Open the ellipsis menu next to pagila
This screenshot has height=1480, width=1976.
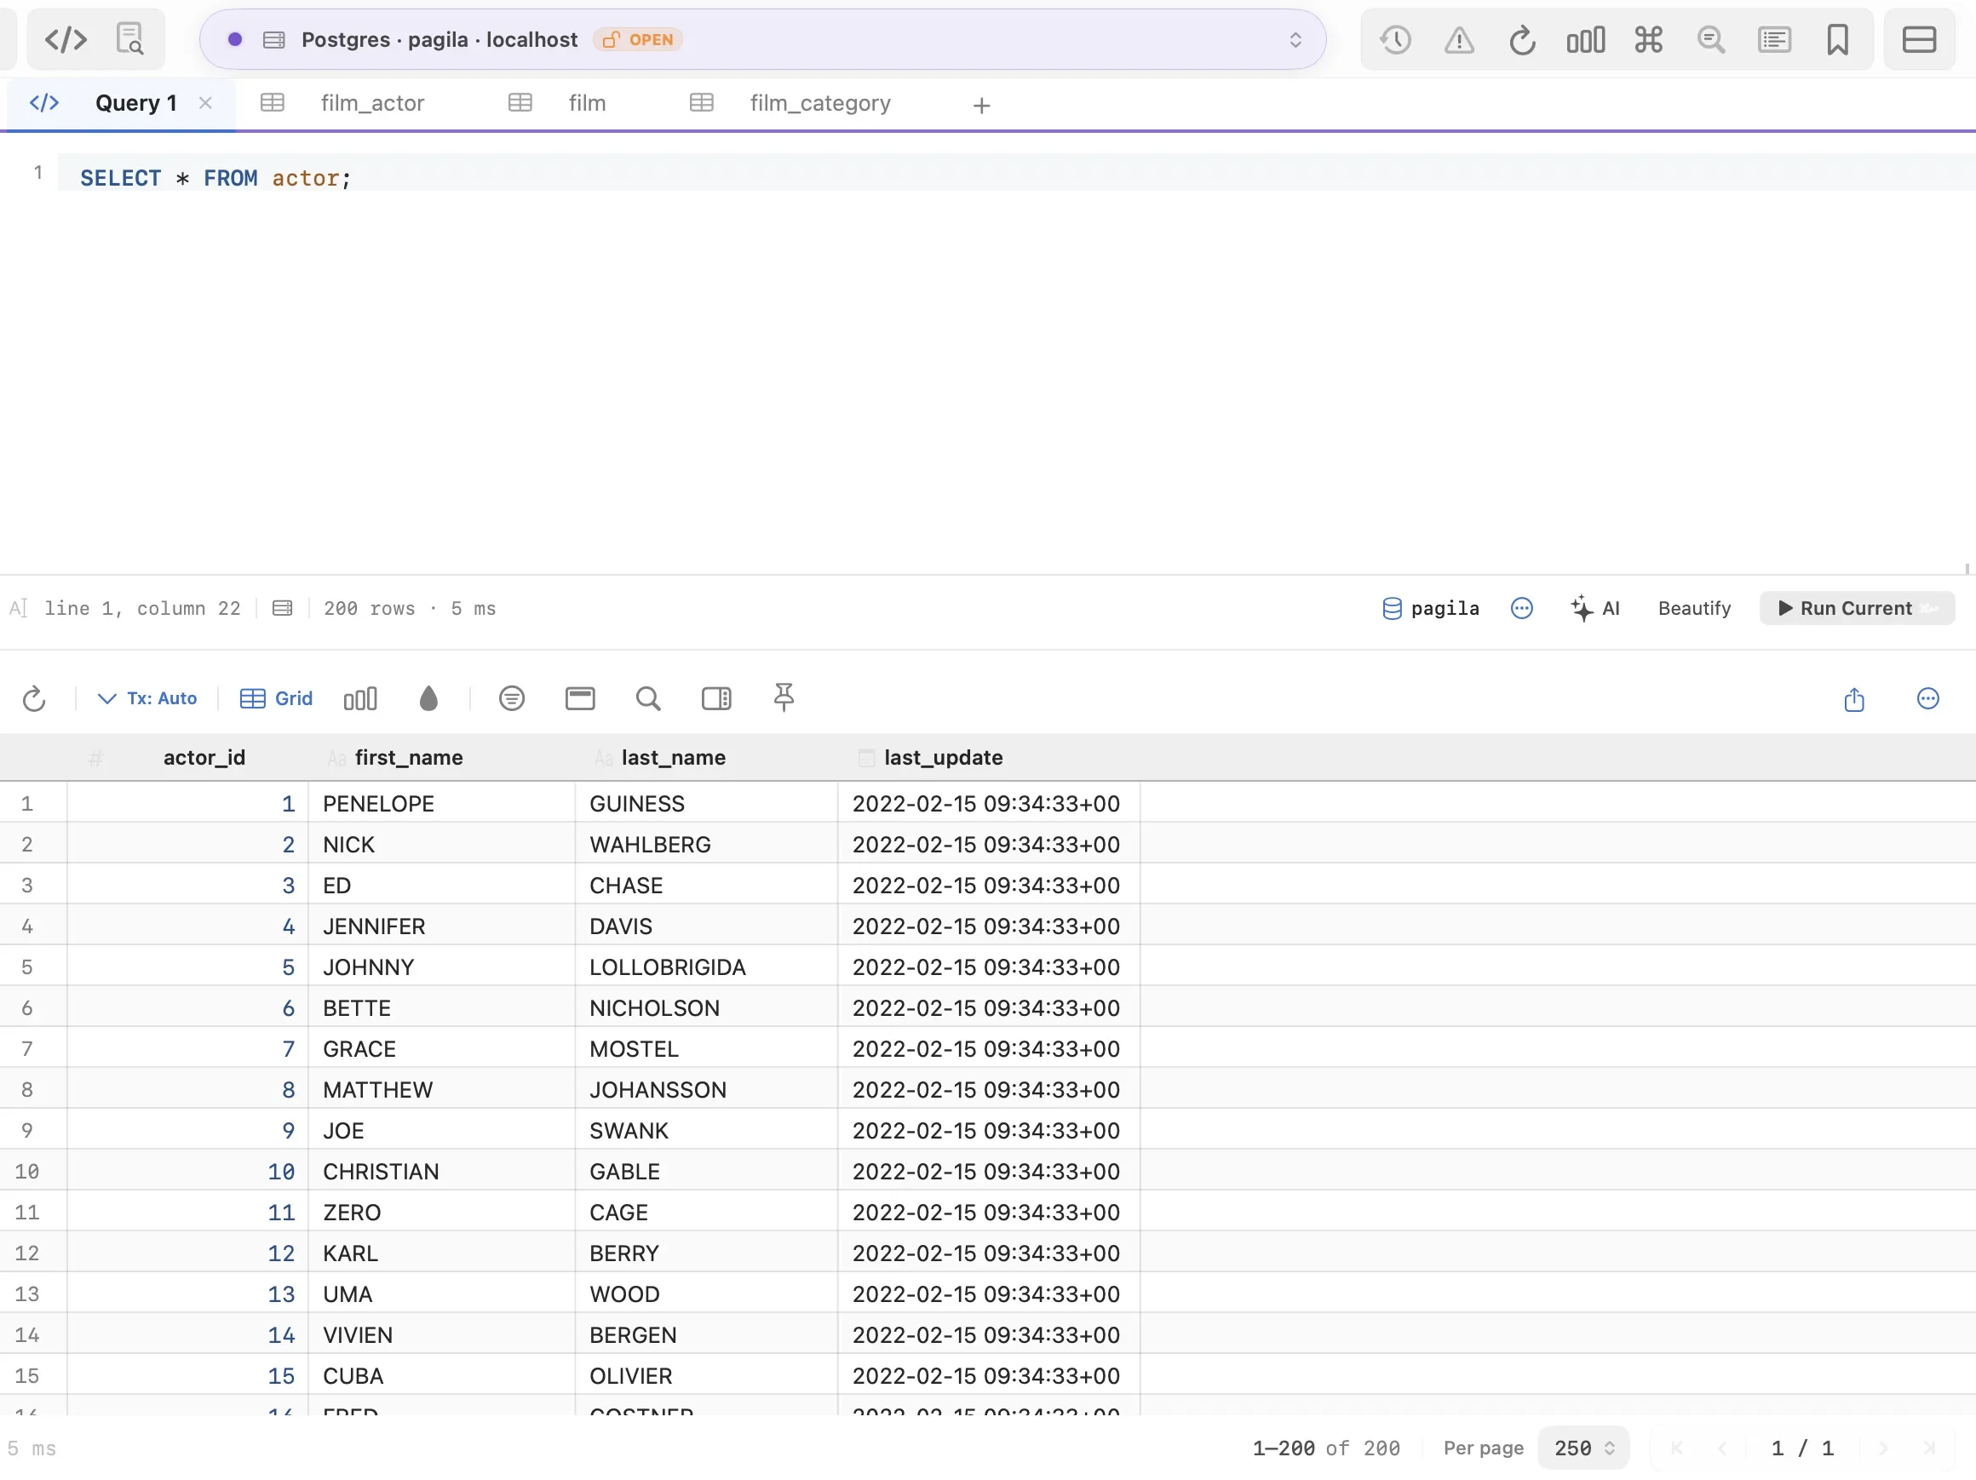pyautogui.click(x=1522, y=608)
